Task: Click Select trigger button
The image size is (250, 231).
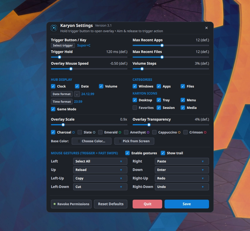Action: point(63,45)
